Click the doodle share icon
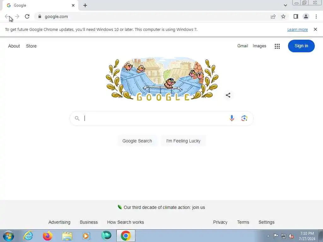 [x=228, y=95]
